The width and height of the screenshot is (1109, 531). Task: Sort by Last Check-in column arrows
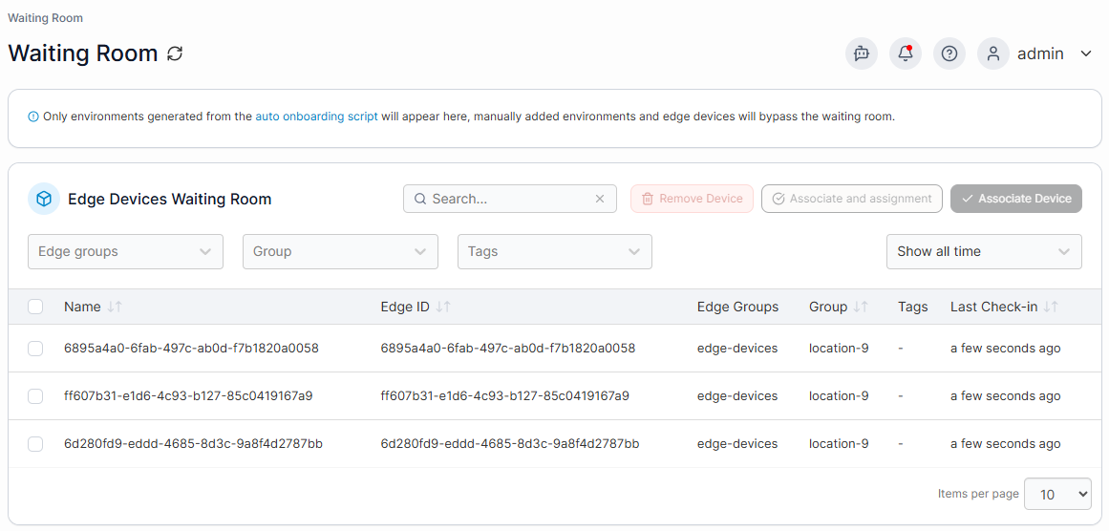tap(1051, 307)
